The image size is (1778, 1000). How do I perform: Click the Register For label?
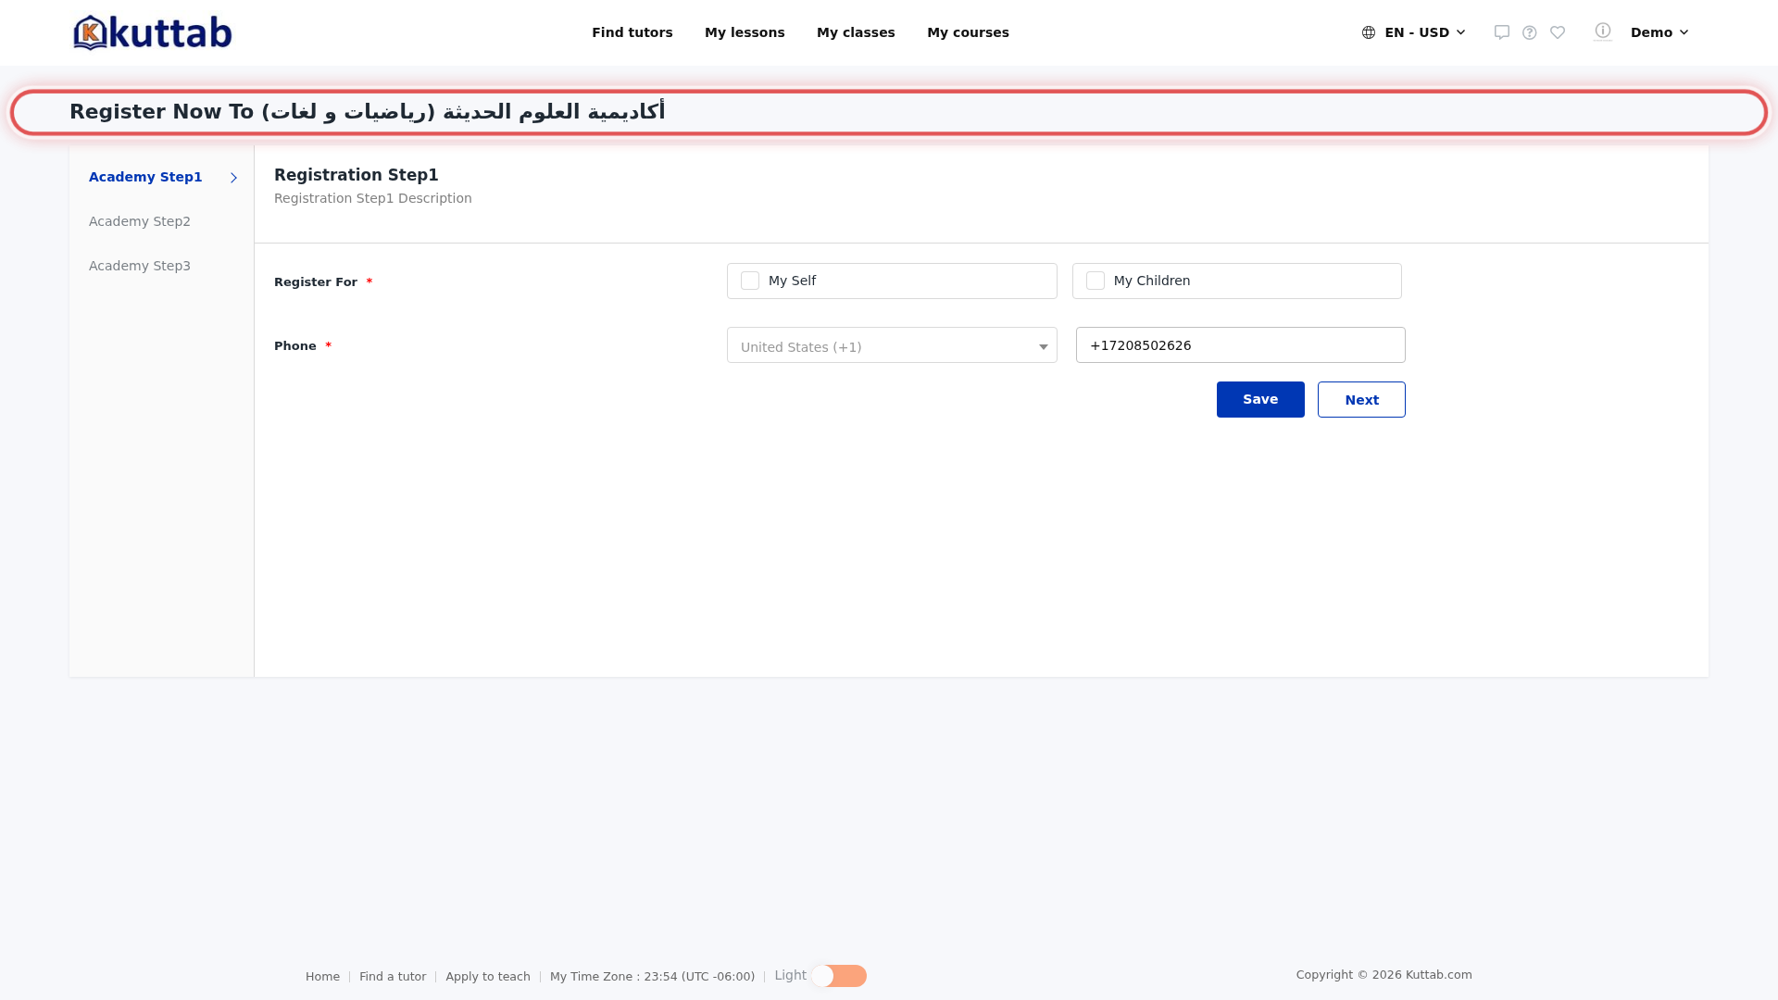tap(316, 281)
